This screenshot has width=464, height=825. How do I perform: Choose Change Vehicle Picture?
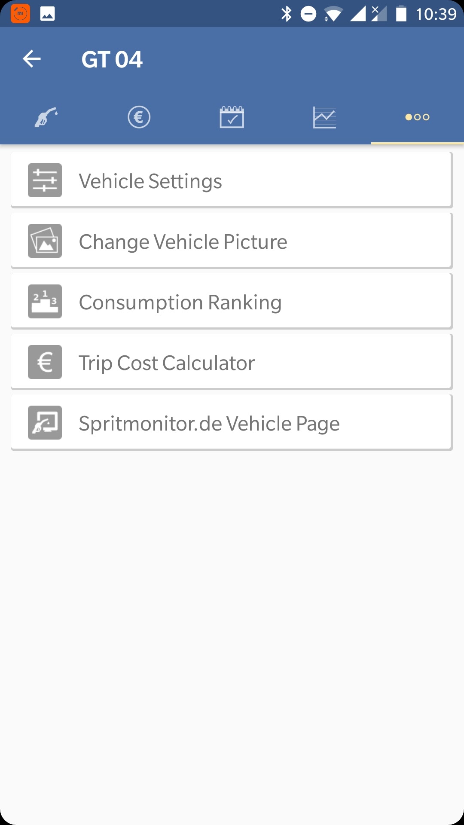pyautogui.click(x=183, y=241)
